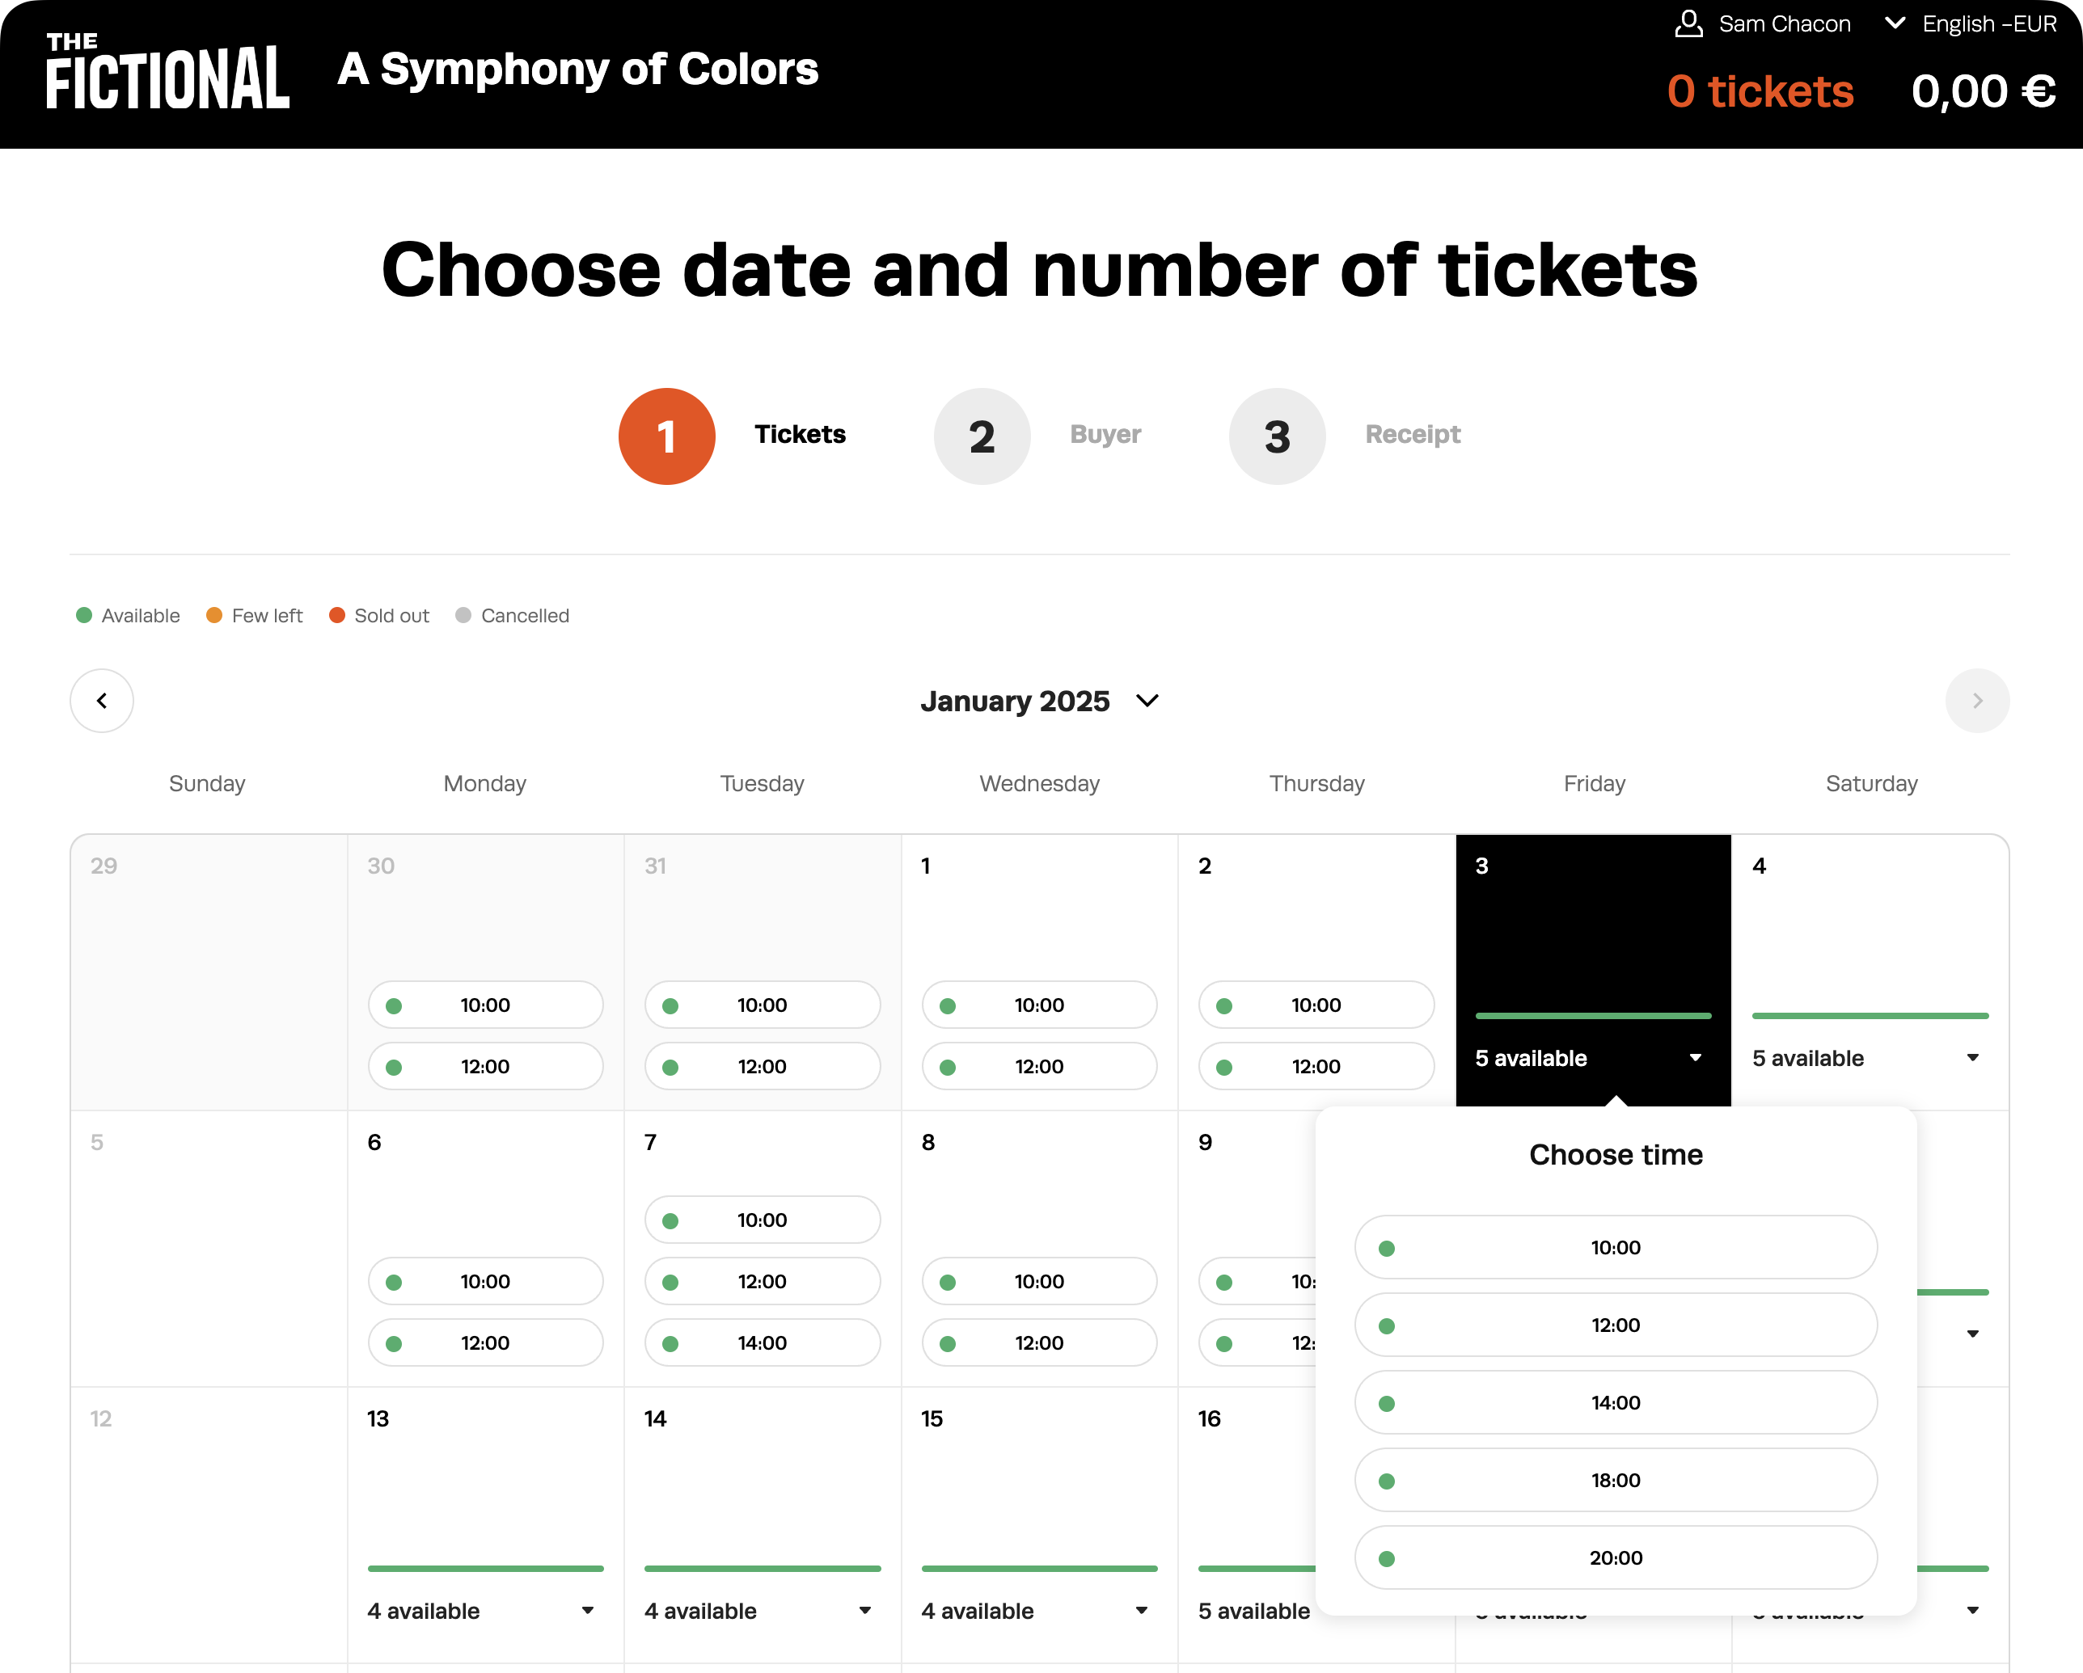Click the 0 tickets cart summary

[1760, 92]
